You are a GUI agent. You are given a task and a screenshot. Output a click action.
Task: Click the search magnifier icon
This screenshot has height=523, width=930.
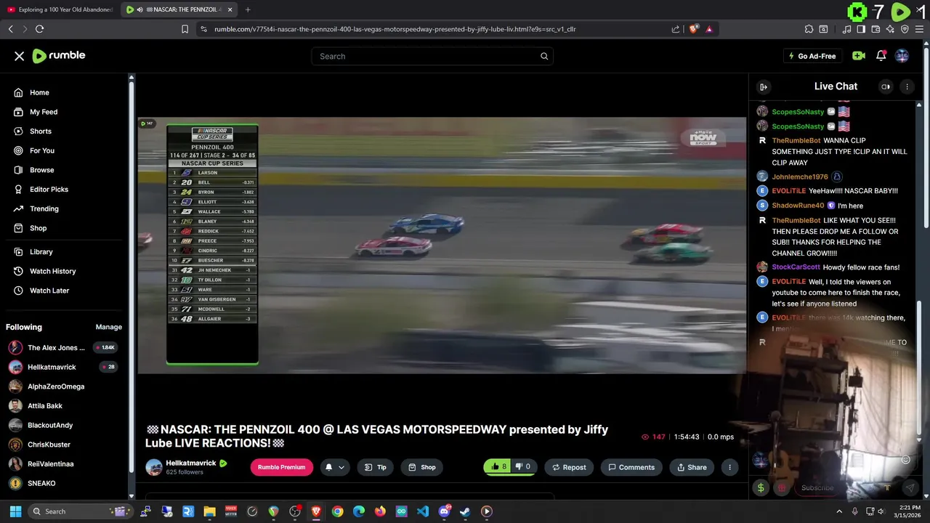coord(544,56)
